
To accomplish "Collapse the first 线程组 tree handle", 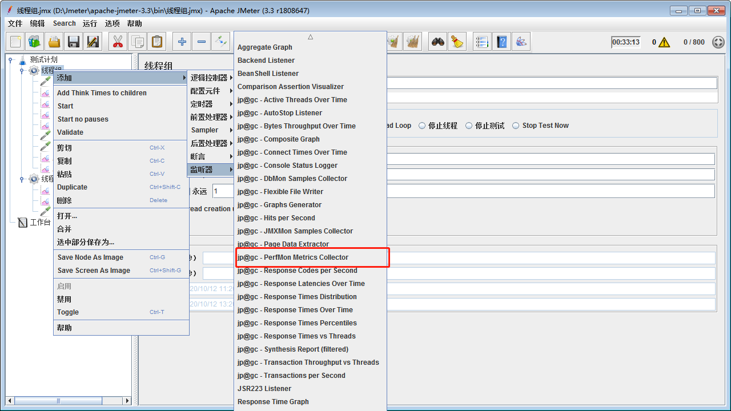I will click(x=22, y=70).
